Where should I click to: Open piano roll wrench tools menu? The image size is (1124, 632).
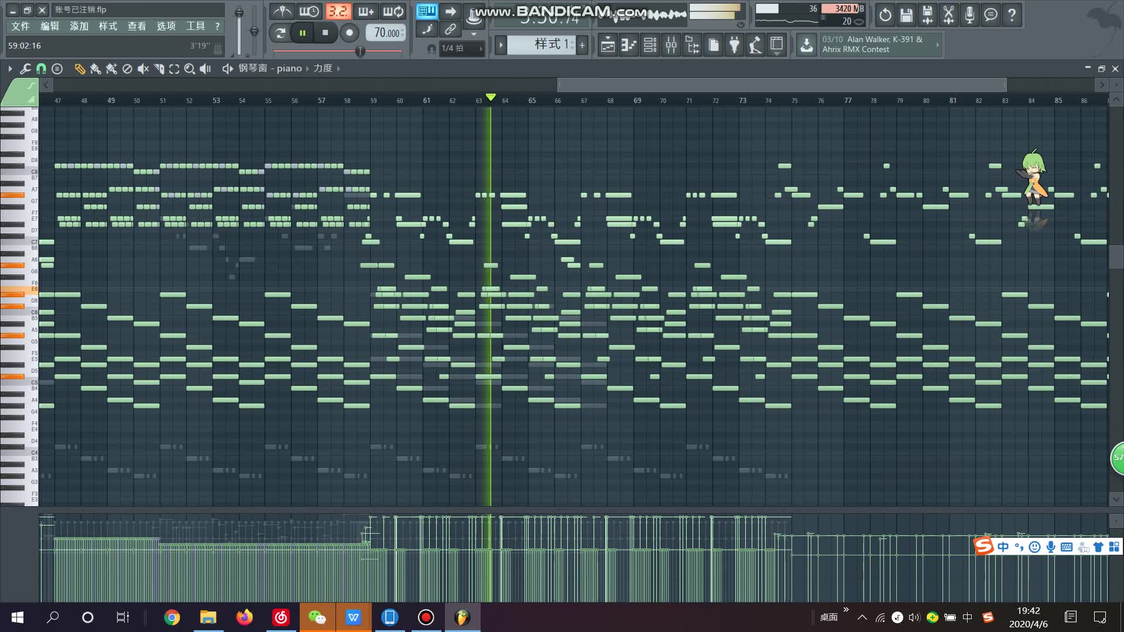point(25,68)
